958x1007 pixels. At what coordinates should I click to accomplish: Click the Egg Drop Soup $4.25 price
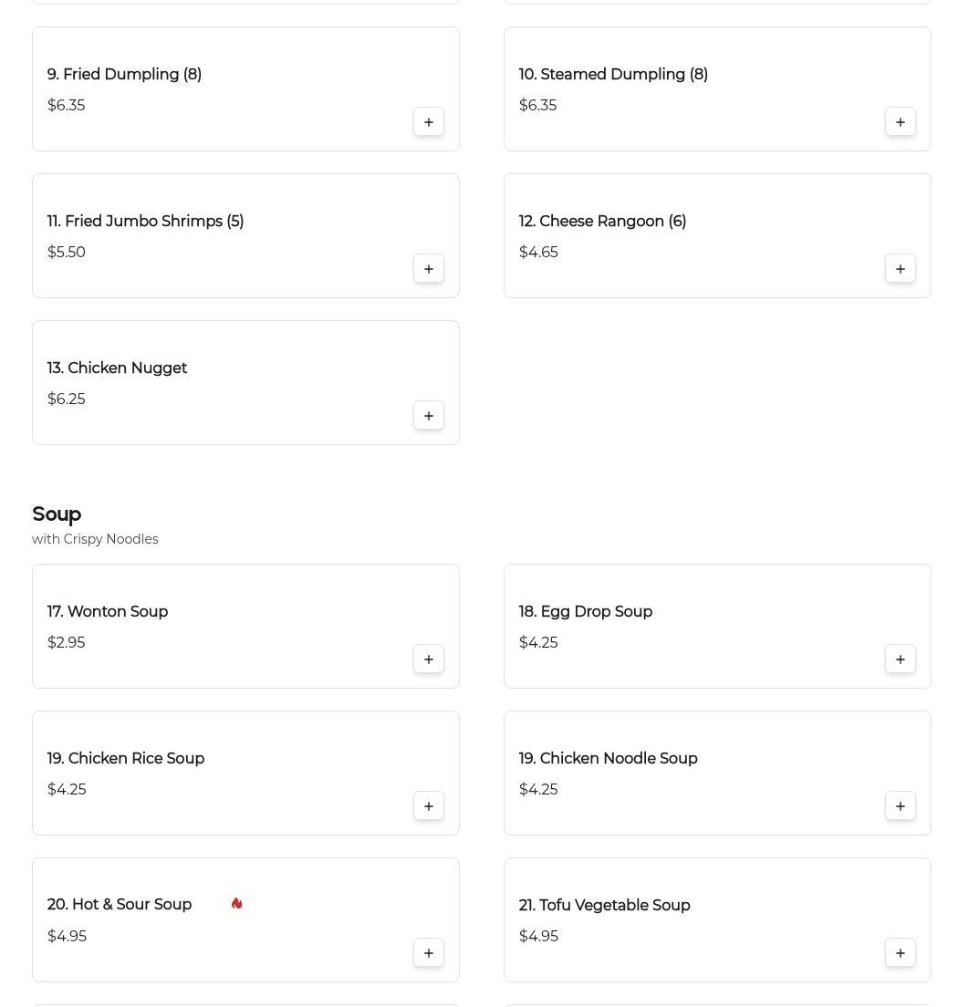[538, 643]
